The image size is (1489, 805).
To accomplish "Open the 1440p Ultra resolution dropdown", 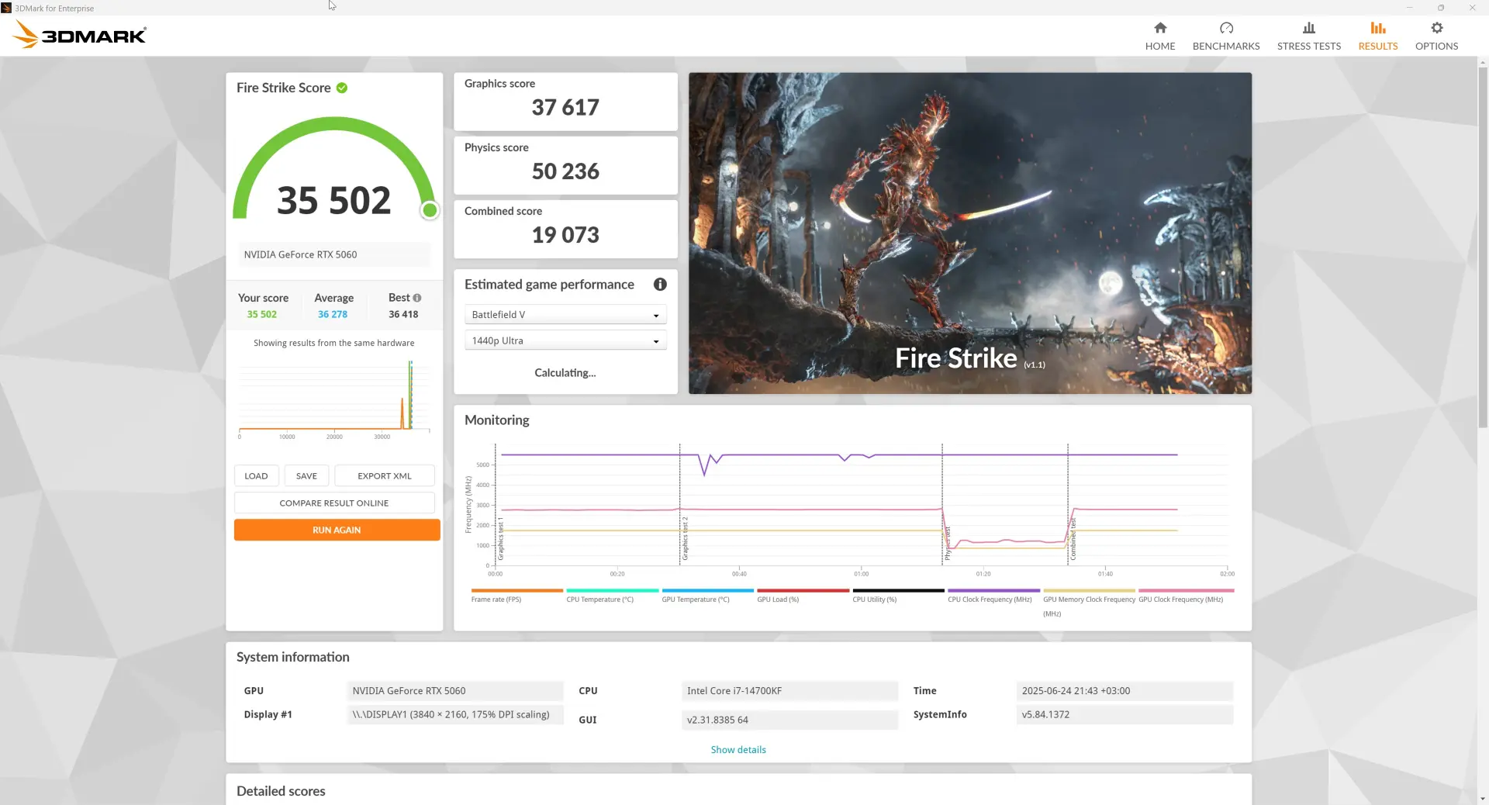I will pyautogui.click(x=565, y=341).
